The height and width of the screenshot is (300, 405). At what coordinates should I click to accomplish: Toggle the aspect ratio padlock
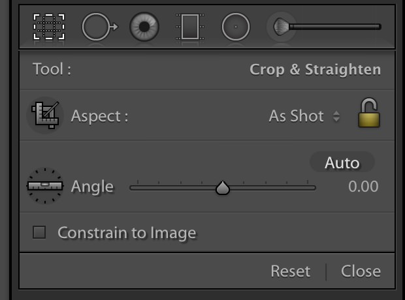[x=369, y=113]
